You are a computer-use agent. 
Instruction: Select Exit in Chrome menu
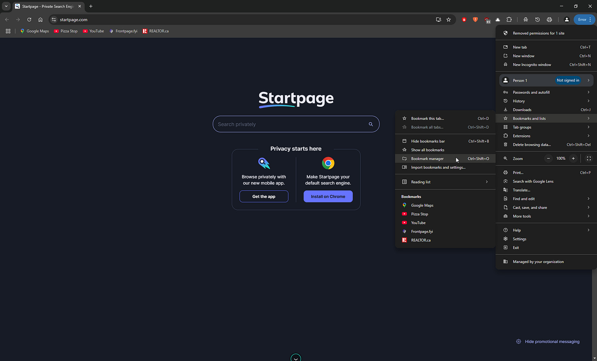[547, 247]
